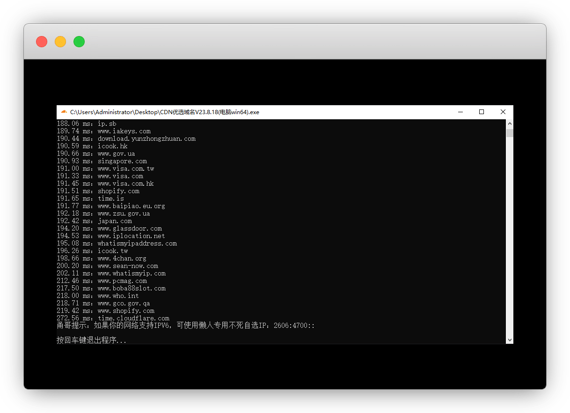Click the line 'www.iakeys.com'
The width and height of the screenshot is (570, 413).
click(x=103, y=131)
